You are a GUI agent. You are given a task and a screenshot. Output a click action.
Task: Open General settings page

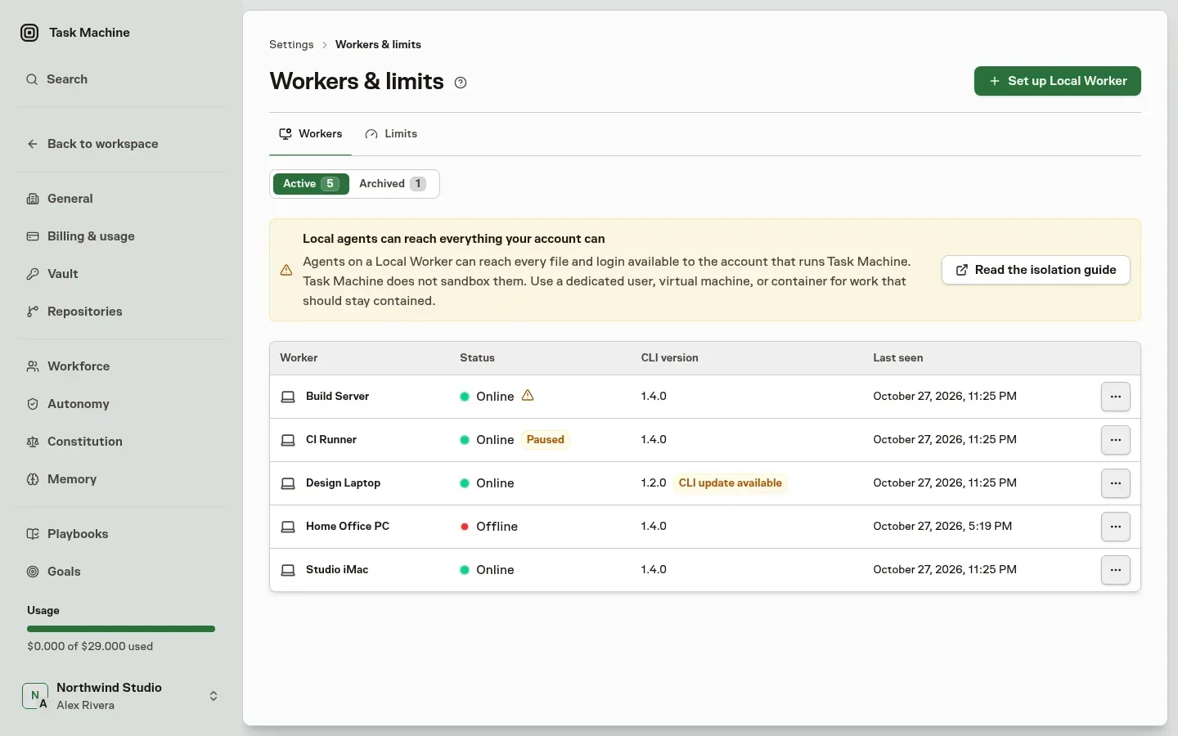tap(121, 199)
